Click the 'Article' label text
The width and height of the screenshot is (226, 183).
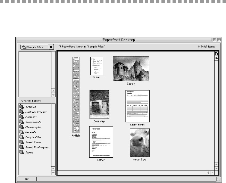coord(76,136)
